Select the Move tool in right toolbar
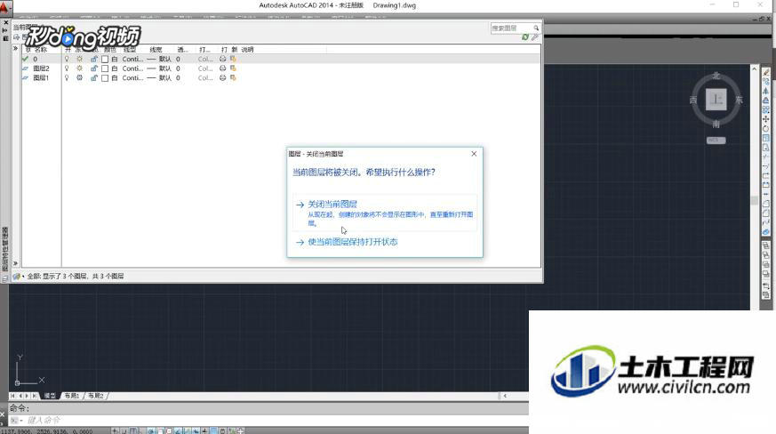This screenshot has height=434, width=776. point(766,119)
